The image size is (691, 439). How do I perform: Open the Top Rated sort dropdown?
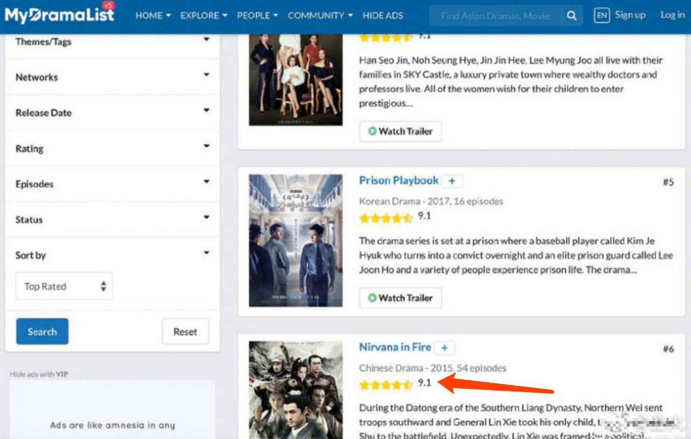pos(64,286)
